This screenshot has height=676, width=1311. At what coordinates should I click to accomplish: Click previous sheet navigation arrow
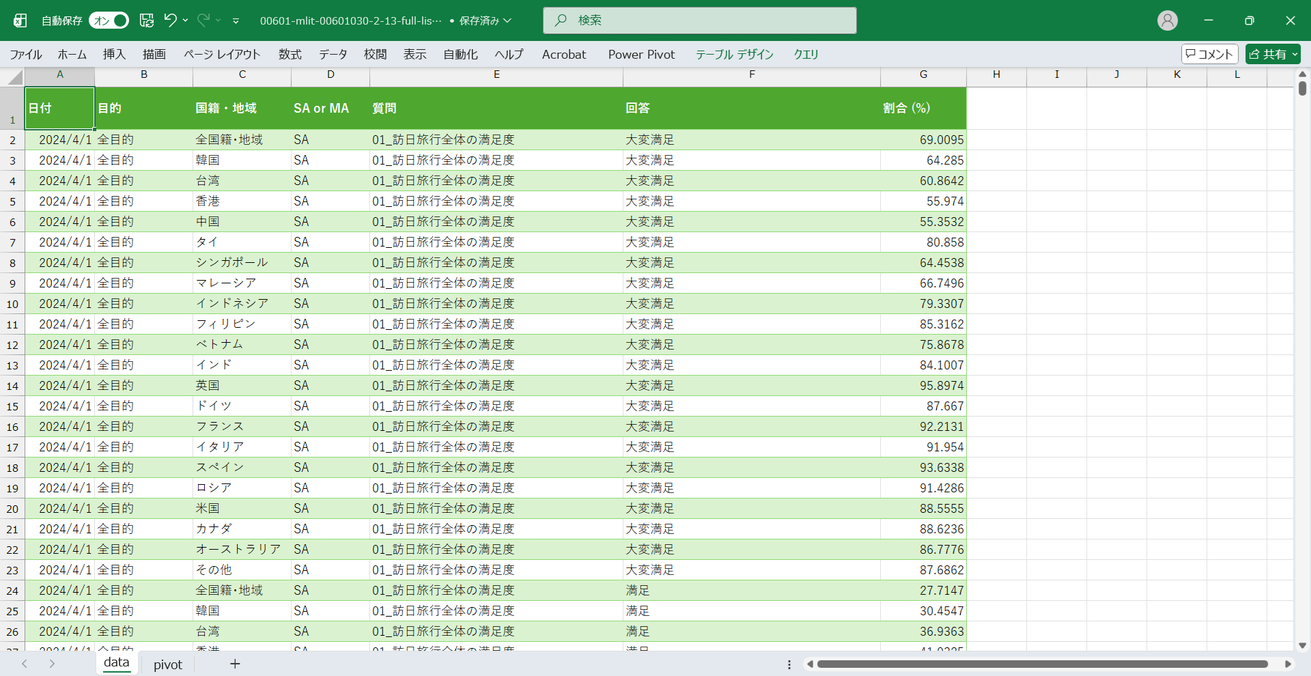coord(25,664)
